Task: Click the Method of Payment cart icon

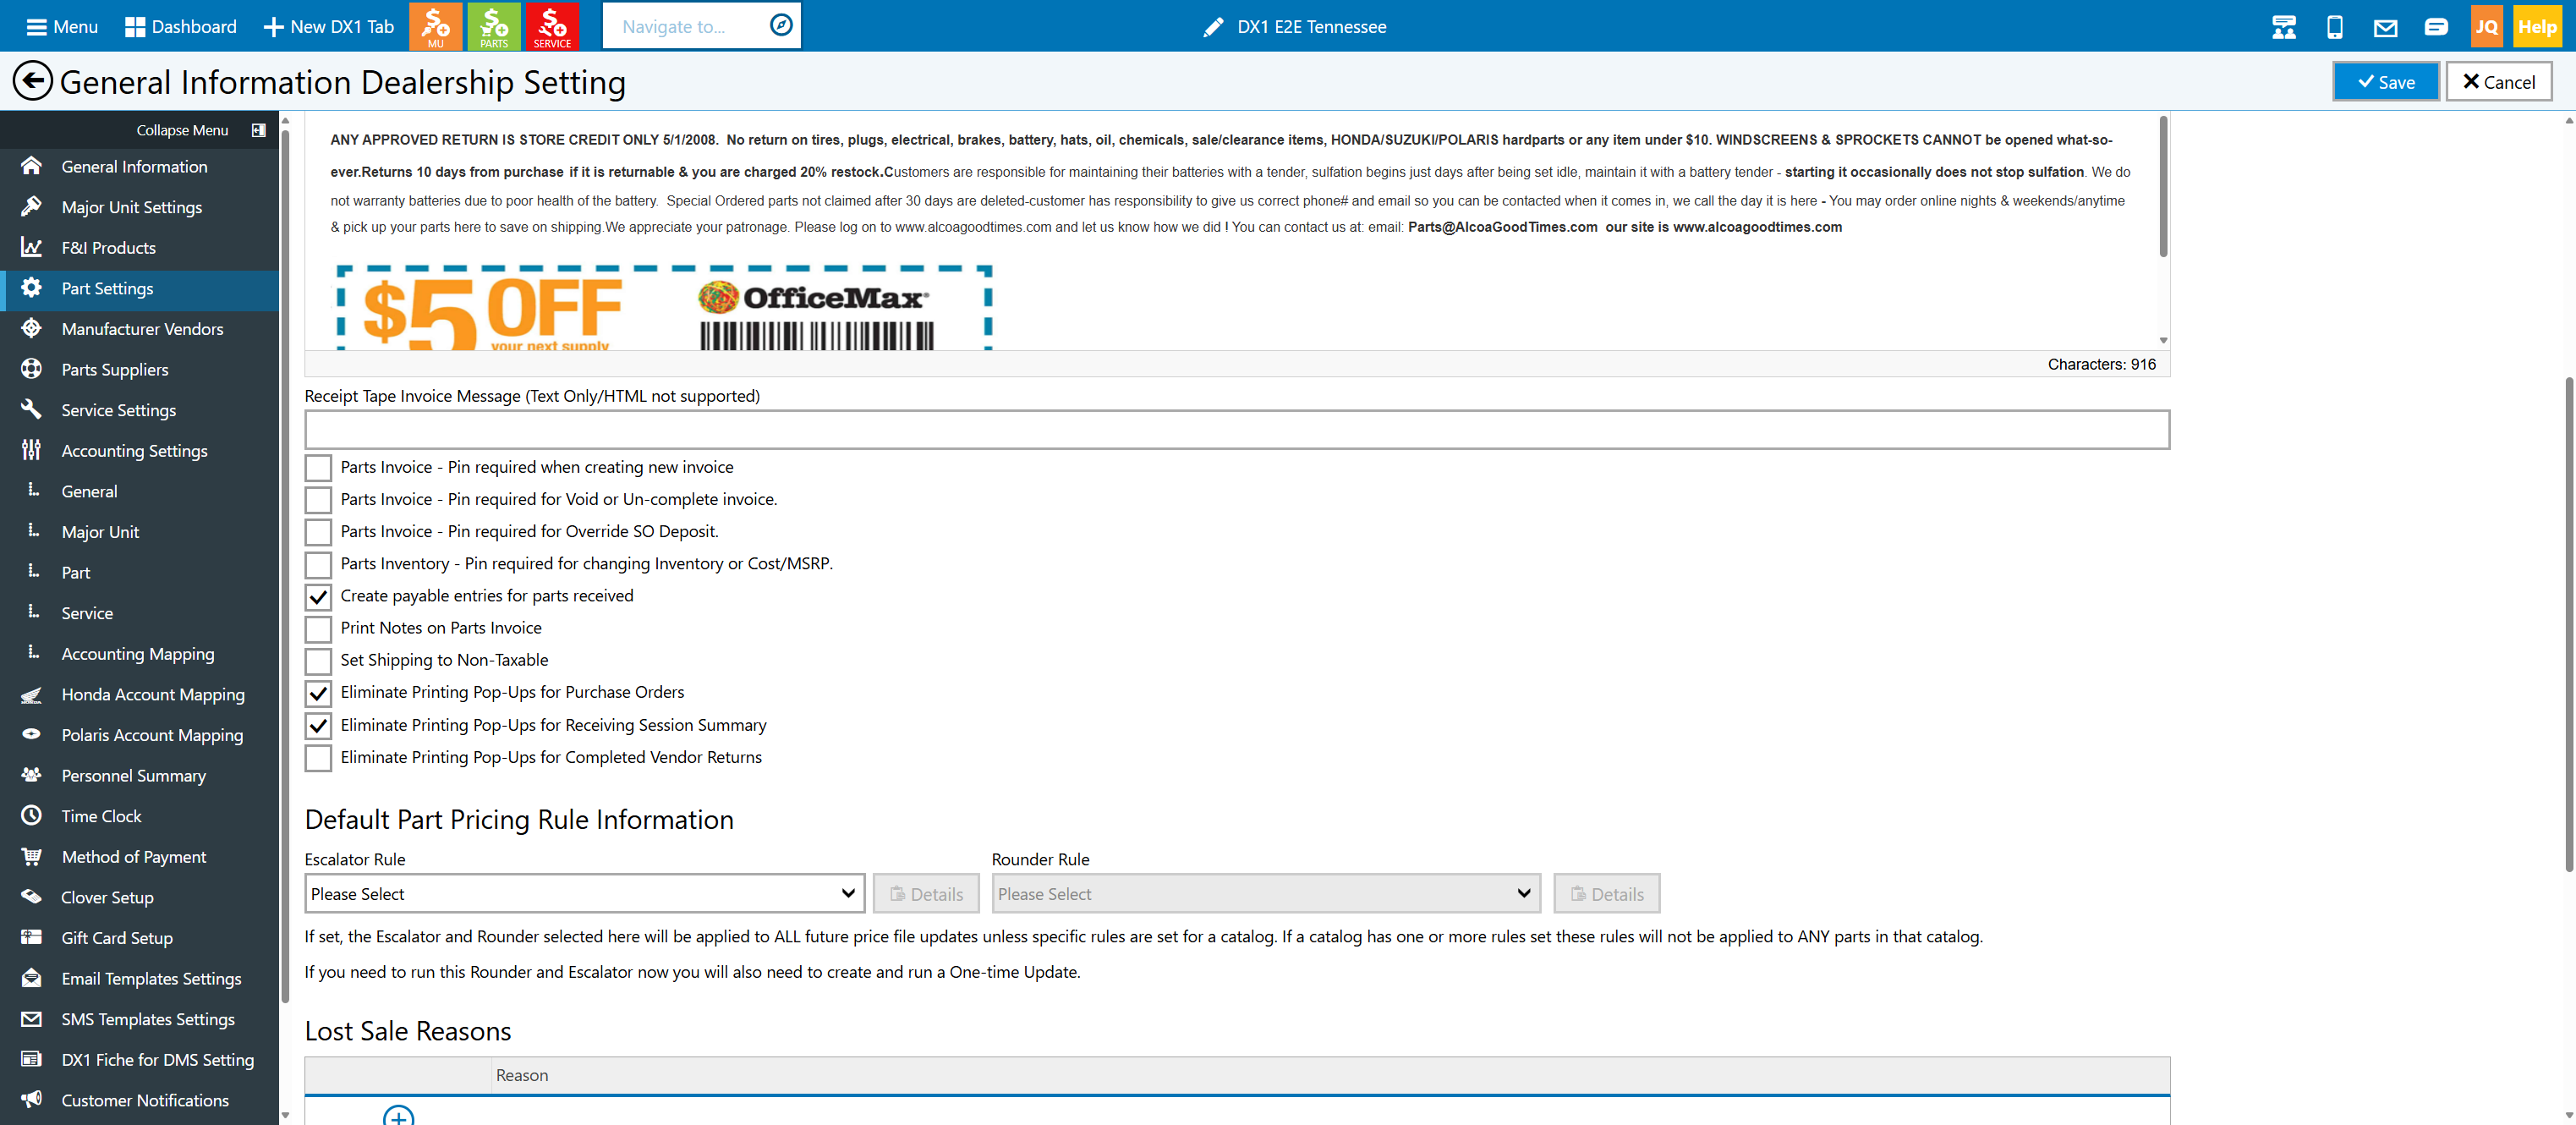Action: (x=32, y=856)
